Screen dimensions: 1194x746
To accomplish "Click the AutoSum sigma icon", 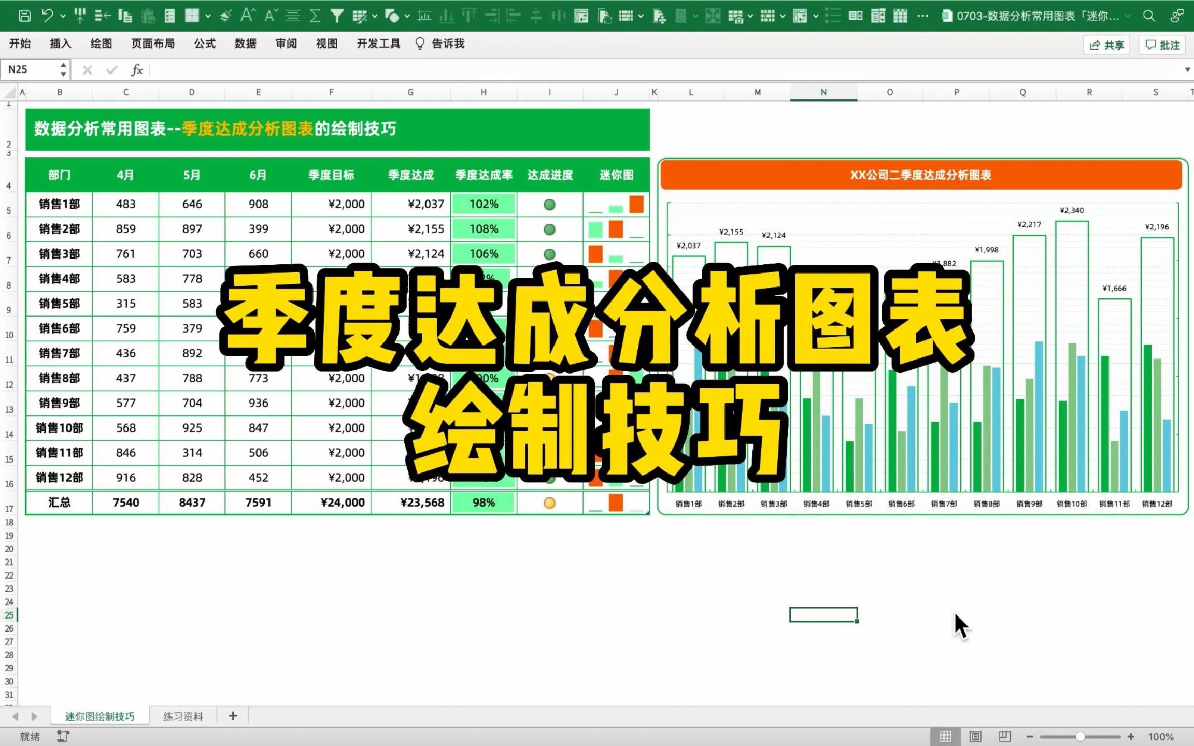I will click(x=315, y=16).
